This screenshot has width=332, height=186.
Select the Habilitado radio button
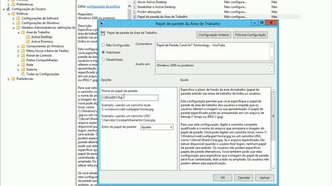point(103,52)
